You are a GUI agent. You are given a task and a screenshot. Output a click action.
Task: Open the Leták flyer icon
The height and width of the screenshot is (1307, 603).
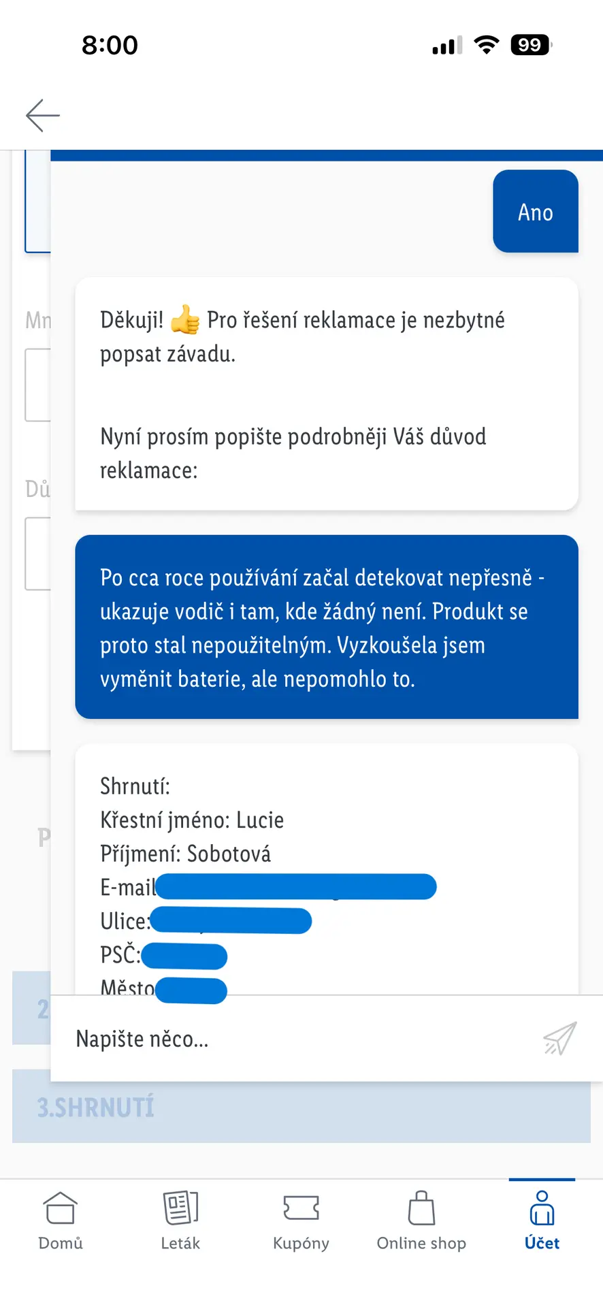(x=180, y=1208)
